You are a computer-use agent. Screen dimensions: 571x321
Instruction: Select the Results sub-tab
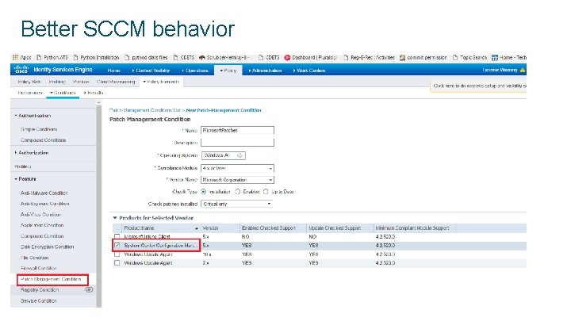point(94,93)
